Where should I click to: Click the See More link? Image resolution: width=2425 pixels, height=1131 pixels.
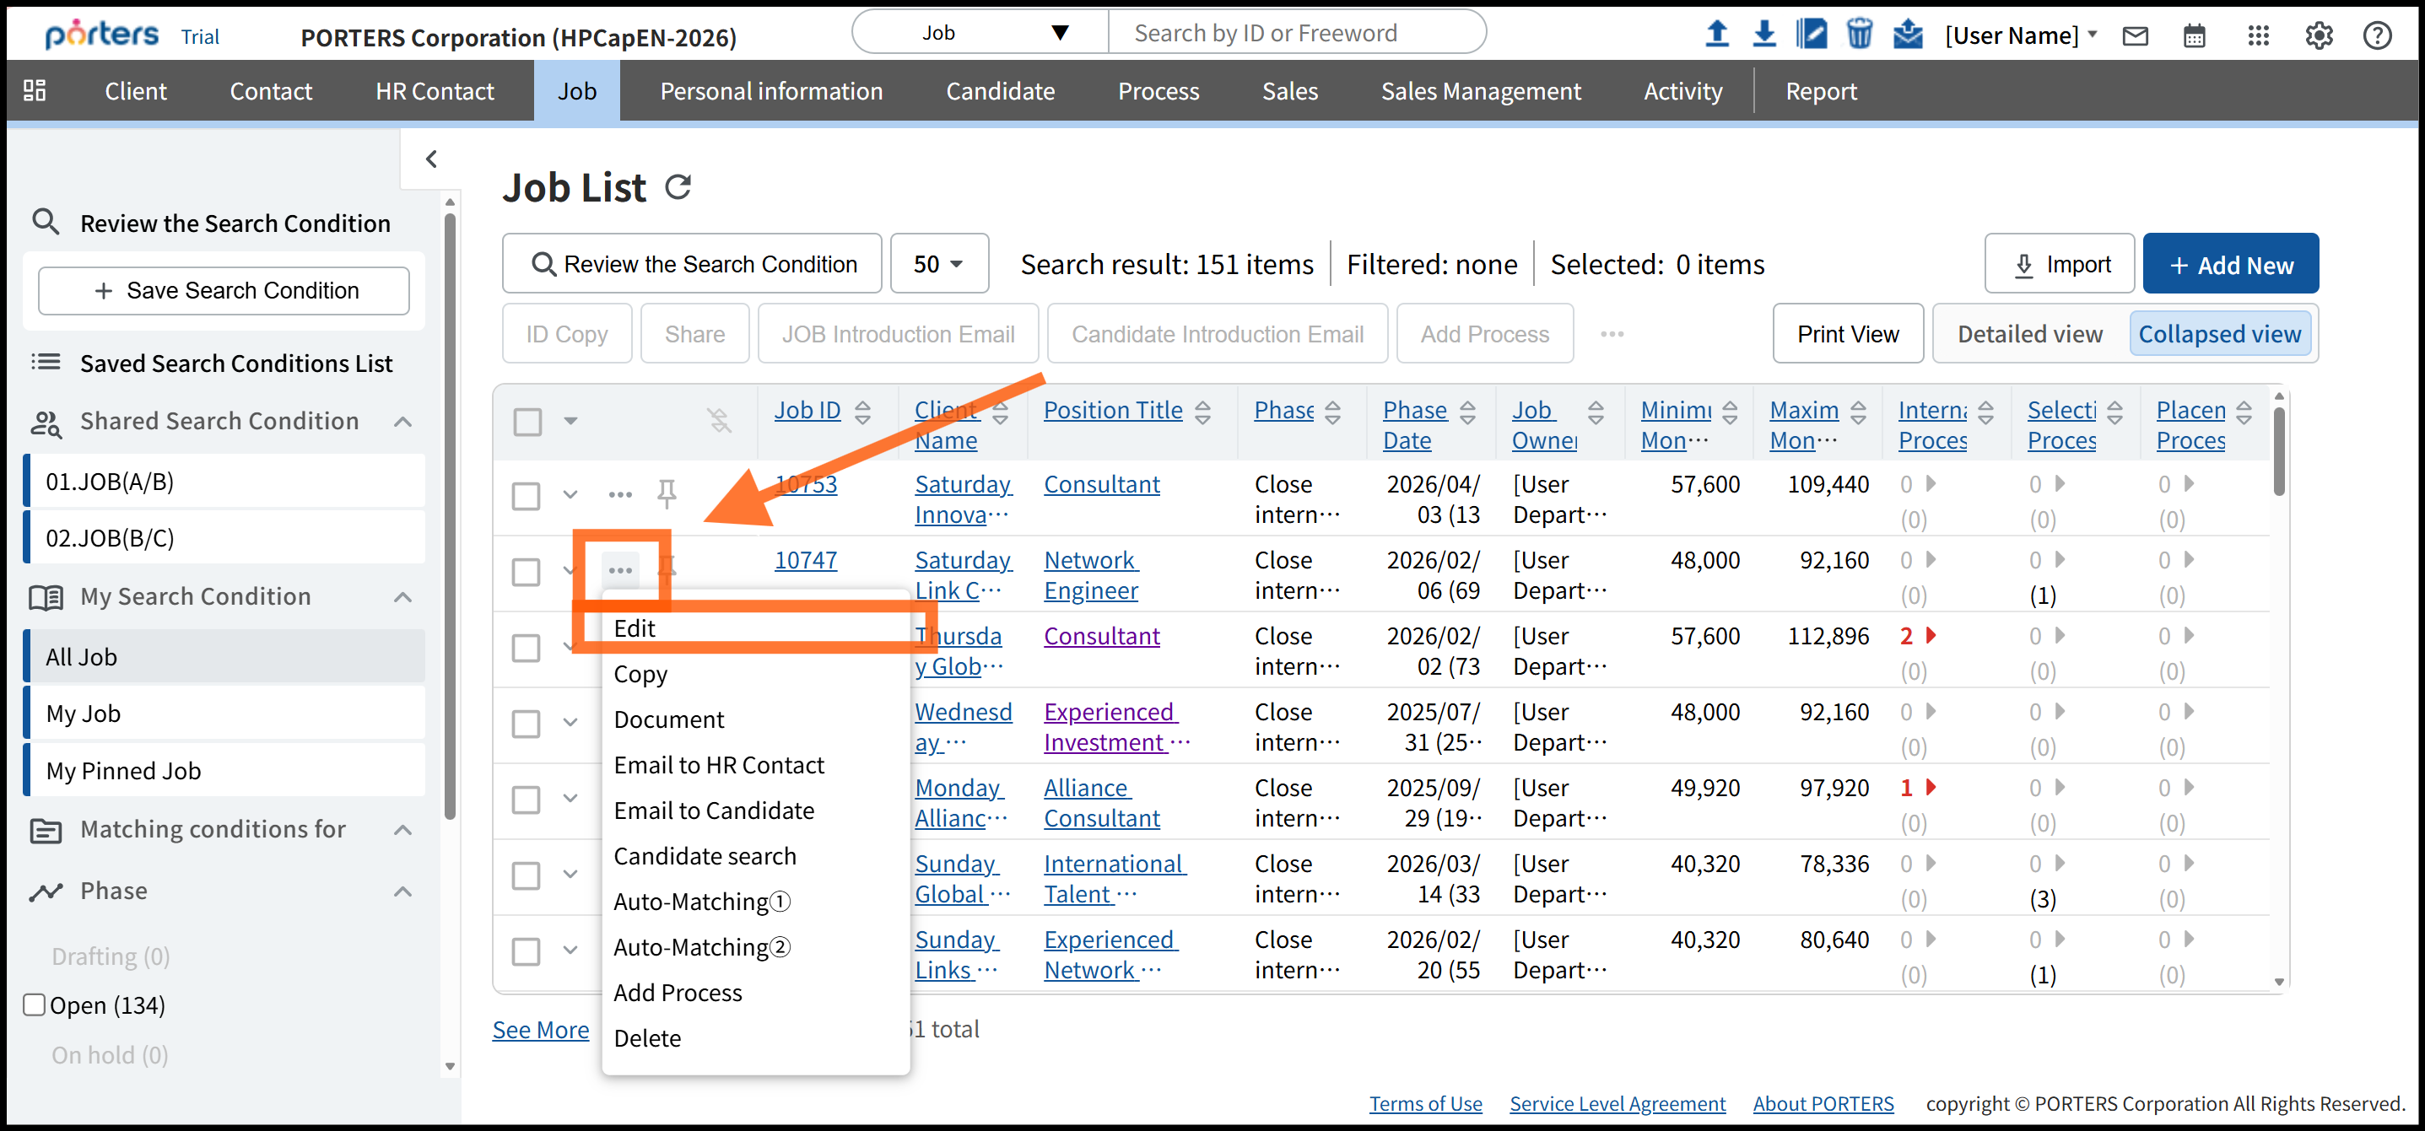pos(540,1030)
